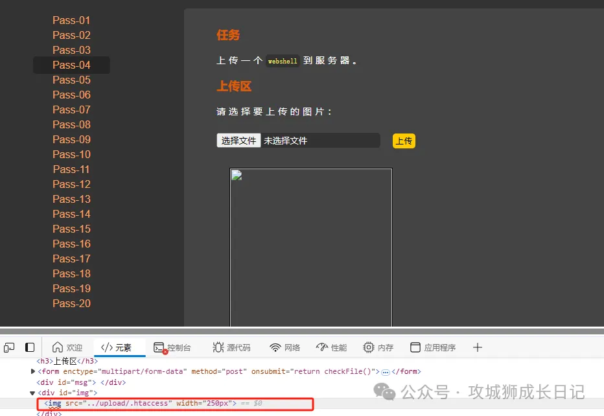Screen dimensions: 604x416
Task: Go to Pass-11 level
Action: [71, 169]
